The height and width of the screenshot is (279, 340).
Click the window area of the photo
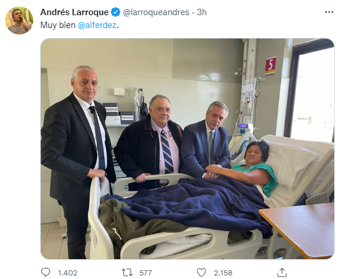click(x=313, y=93)
